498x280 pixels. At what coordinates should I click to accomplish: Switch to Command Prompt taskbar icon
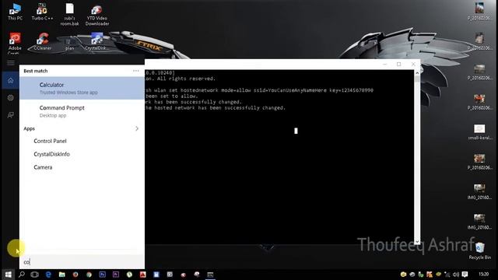(x=210, y=275)
